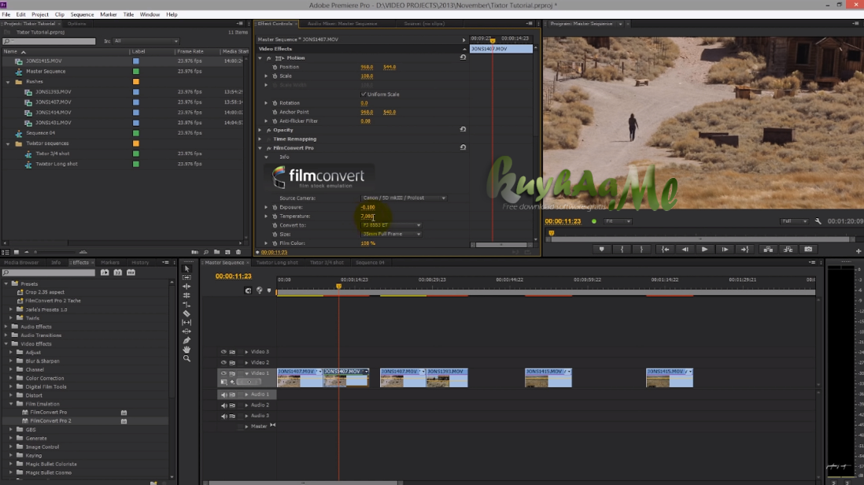The image size is (864, 485).
Task: Open Program monitor Fit zoom dropdown
Action: tap(618, 221)
